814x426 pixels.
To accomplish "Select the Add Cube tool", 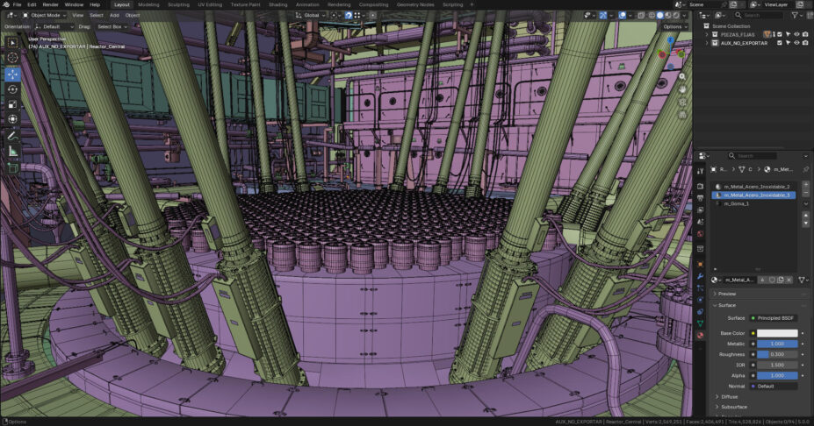I will 12,168.
